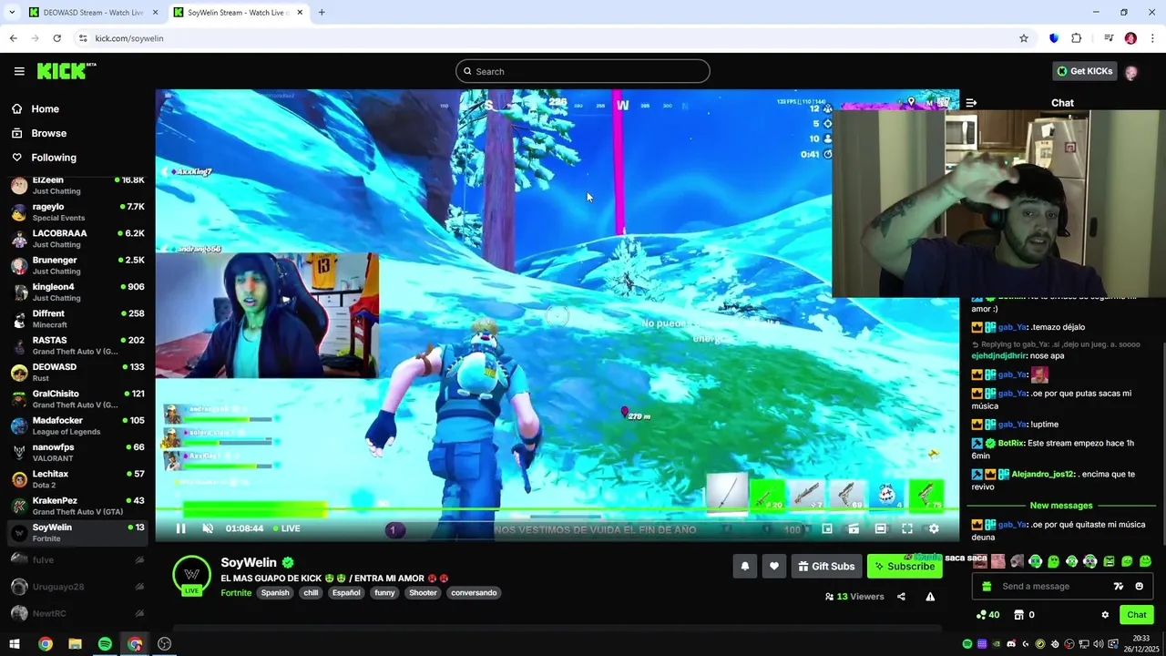
Task: Open chat translation icon
Action: click(x=1119, y=587)
